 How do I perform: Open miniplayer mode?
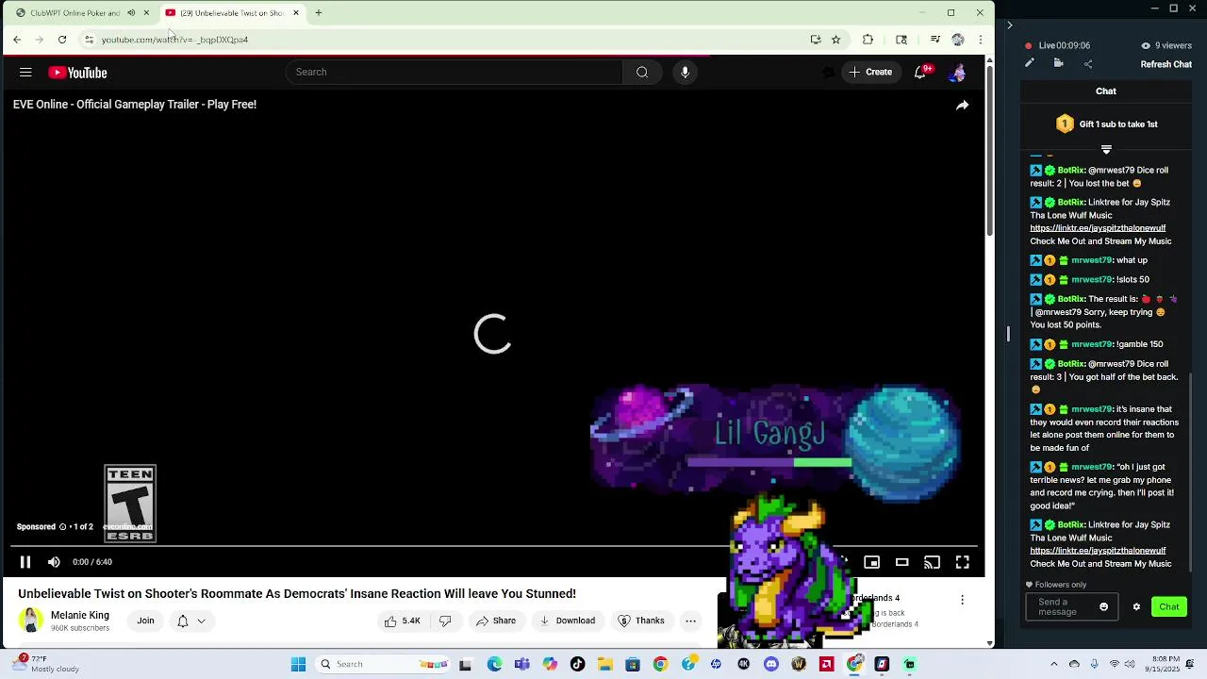coord(871,563)
